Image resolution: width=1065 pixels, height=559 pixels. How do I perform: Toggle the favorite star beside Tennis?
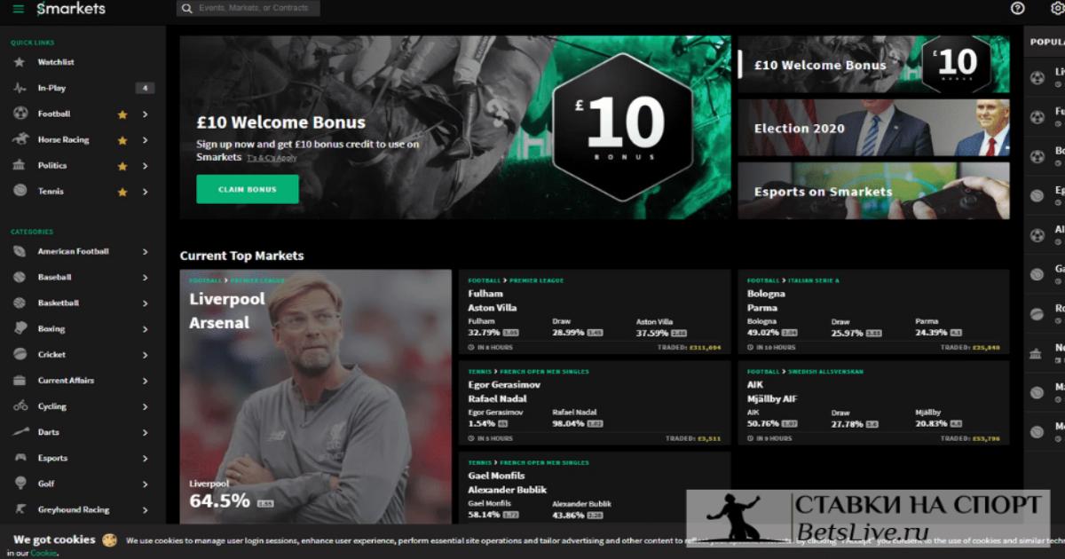[122, 192]
